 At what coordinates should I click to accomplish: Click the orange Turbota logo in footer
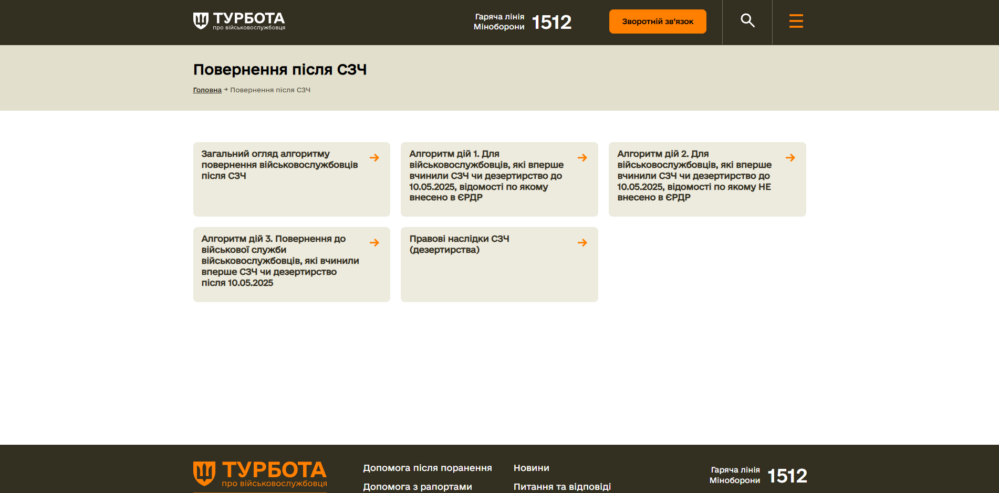[x=260, y=474]
